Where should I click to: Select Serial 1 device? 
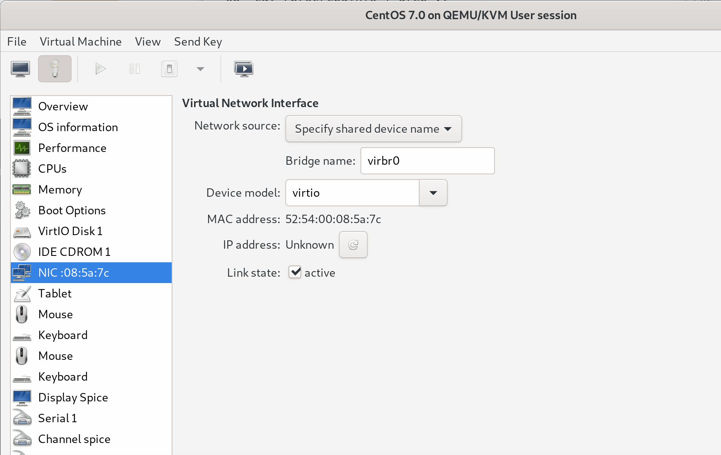coord(91,418)
